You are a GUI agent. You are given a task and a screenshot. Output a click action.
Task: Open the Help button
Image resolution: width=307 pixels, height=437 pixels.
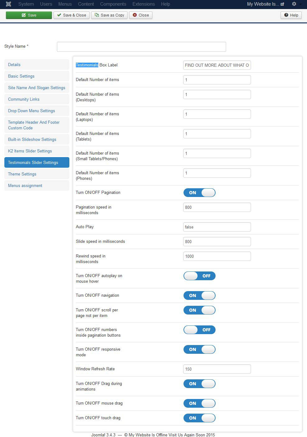point(291,15)
